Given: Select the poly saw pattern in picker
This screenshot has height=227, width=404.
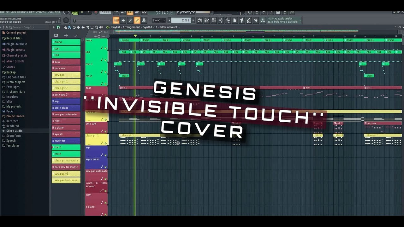Looking at the screenshot, I should pos(66,68).
